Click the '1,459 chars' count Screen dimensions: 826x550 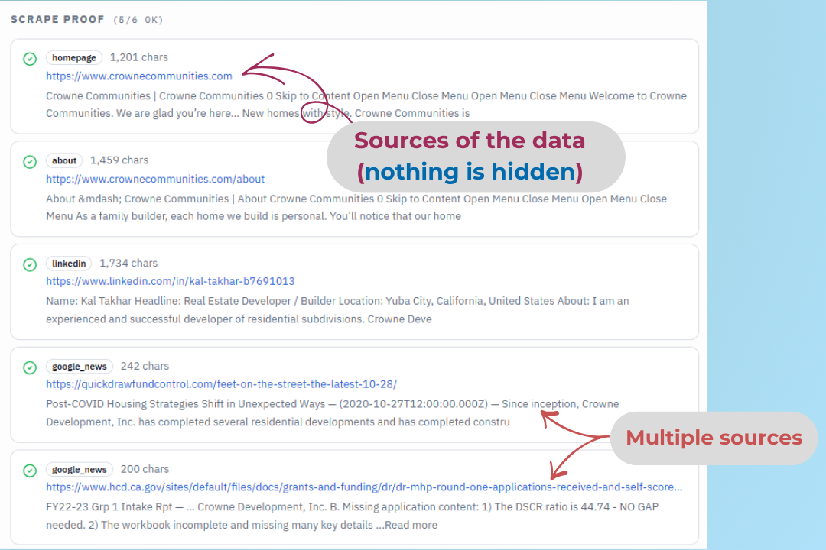tap(119, 160)
